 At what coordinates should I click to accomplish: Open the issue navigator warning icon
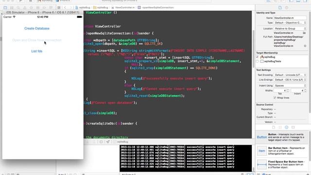pyautogui.click(x=25, y=8)
